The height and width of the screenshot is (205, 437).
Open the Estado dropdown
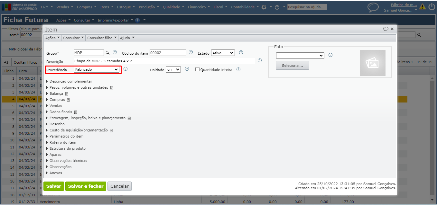pyautogui.click(x=223, y=53)
